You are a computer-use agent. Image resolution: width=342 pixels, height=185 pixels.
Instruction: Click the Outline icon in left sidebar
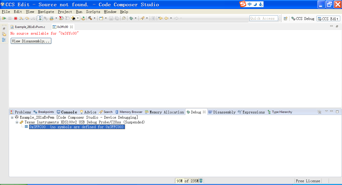[4, 40]
